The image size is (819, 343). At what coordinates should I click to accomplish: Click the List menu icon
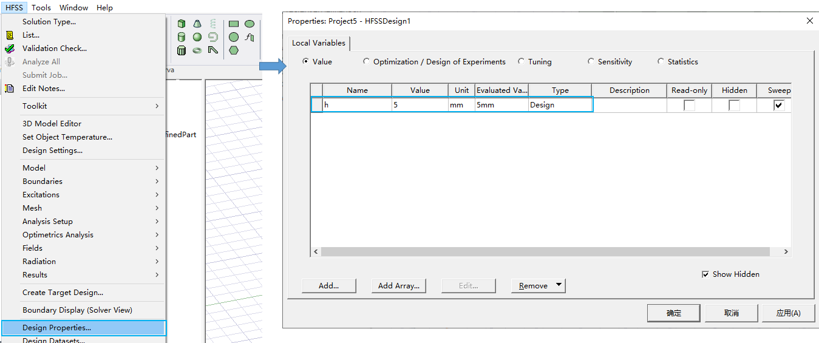tap(9, 35)
